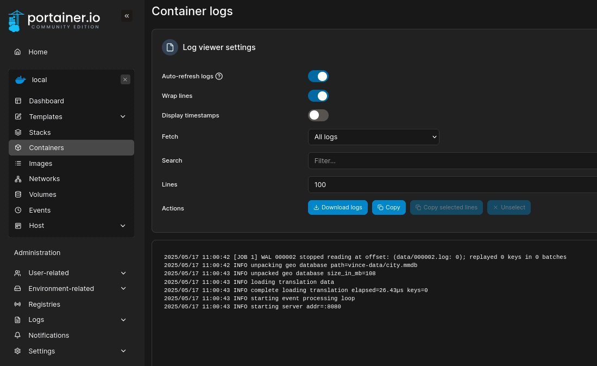
Task: Turn off the Wrap lines toggle
Action: [x=318, y=96]
